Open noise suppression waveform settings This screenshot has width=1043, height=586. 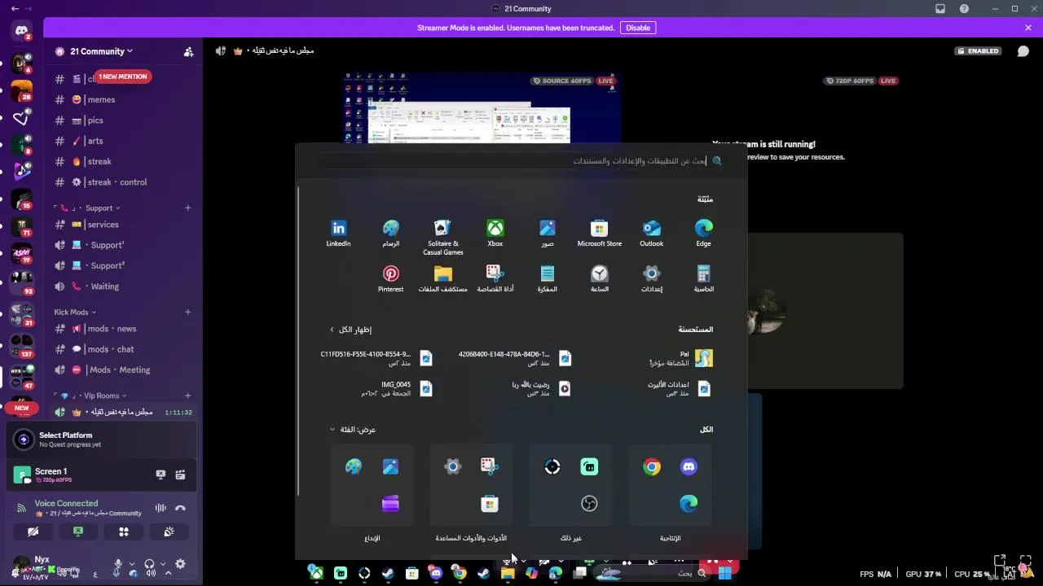[x=161, y=508]
